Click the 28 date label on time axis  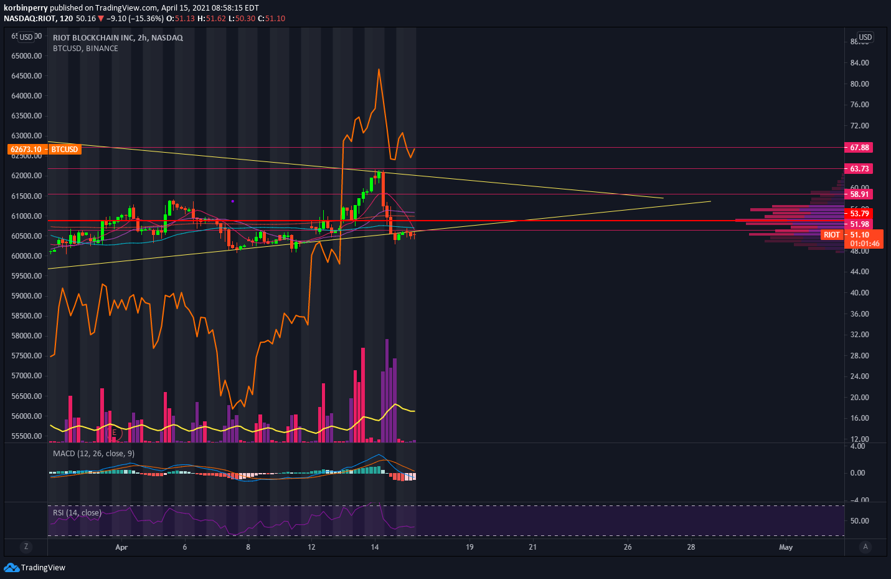pos(691,547)
